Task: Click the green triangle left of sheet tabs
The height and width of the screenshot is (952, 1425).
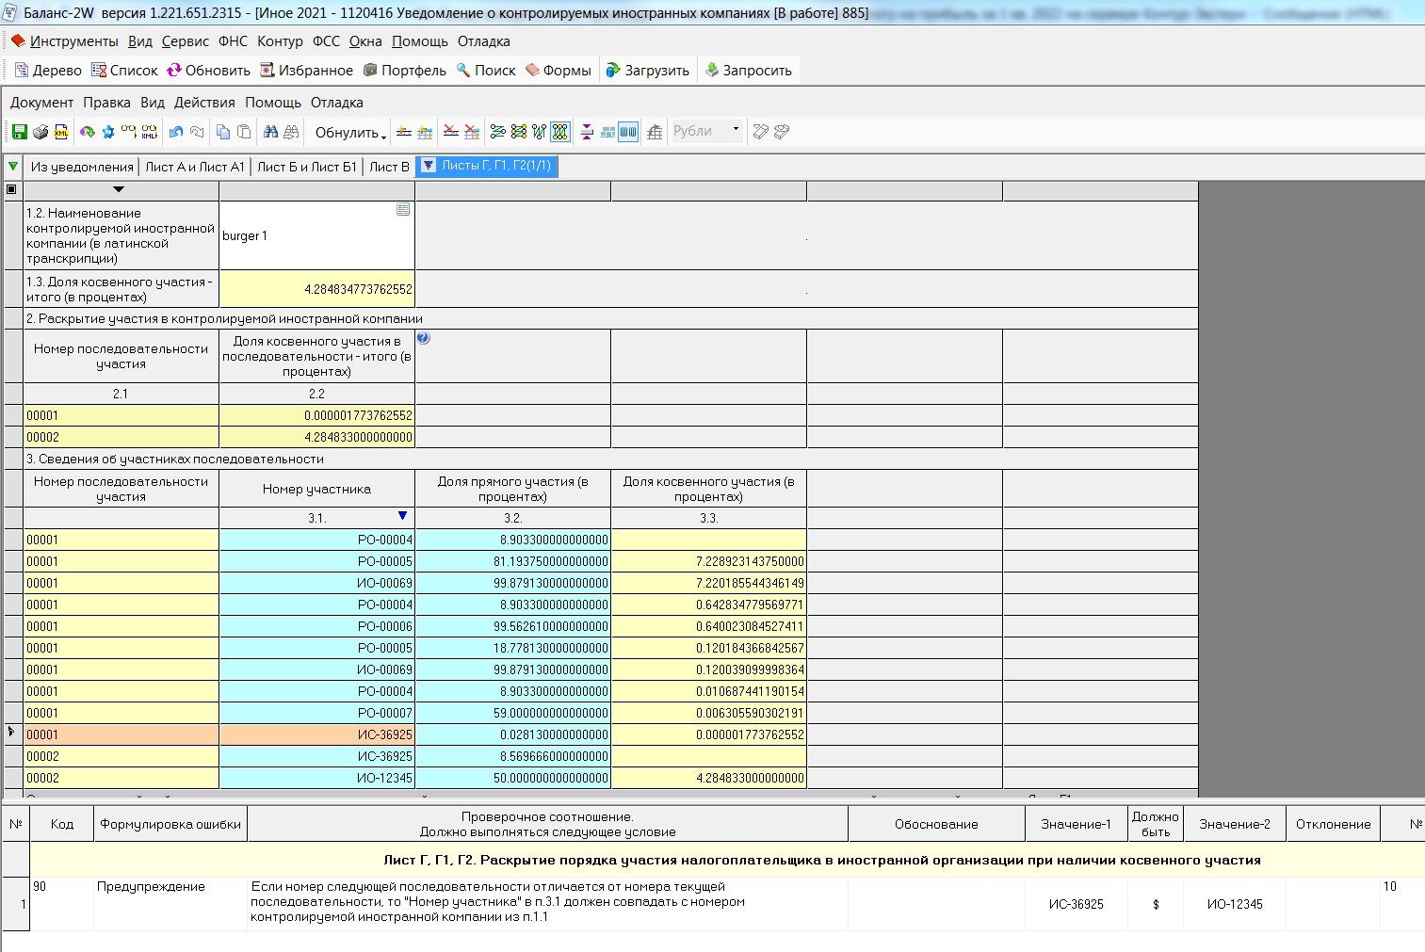Action: coord(13,167)
